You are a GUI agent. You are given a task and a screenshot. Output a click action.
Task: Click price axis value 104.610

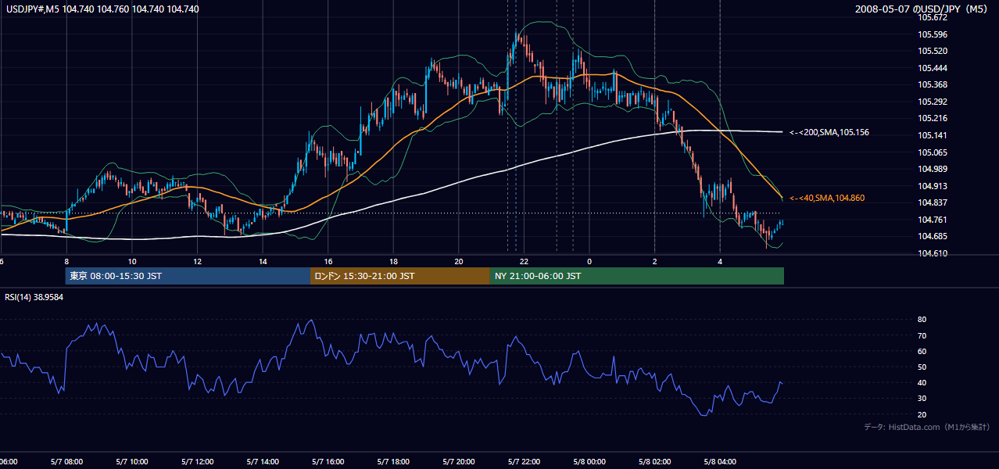click(933, 253)
